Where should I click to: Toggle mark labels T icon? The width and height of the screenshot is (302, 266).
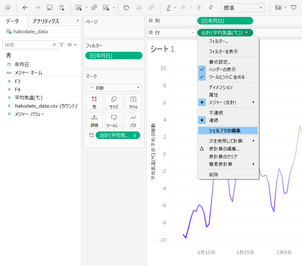tap(199, 8)
